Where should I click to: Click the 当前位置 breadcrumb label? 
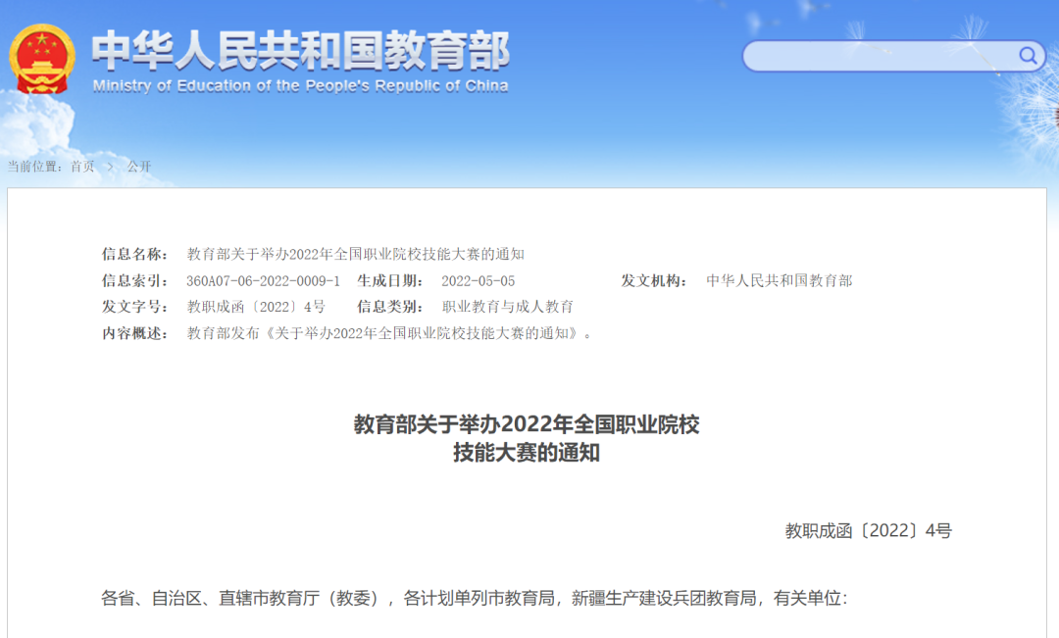(x=34, y=167)
